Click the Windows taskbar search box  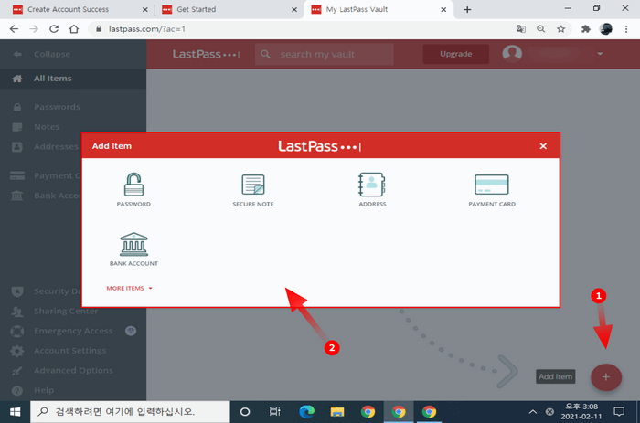[130, 412]
